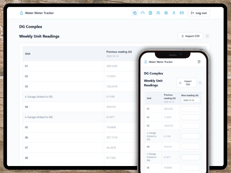
Task: Select unit 06 row label in tablet table
Action: 26,138
